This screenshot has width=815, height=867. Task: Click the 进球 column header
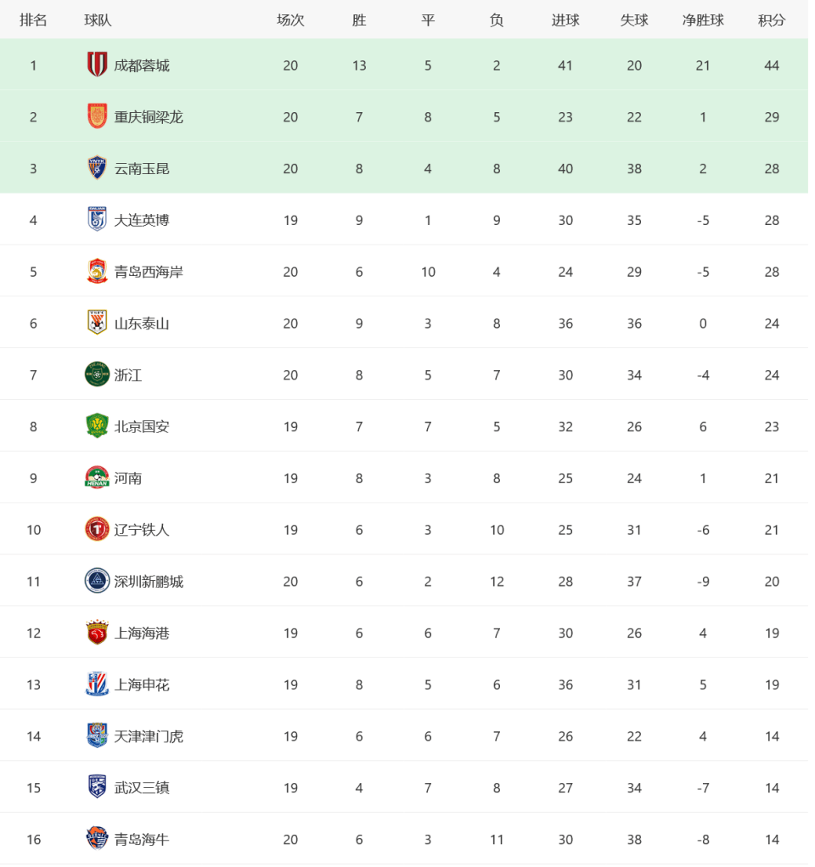pyautogui.click(x=565, y=20)
